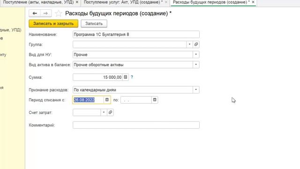Click the Комментарий input field
The image size is (300, 169).
(136, 125)
